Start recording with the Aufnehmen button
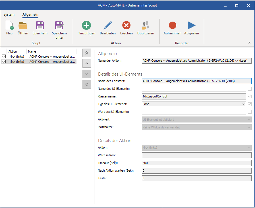This screenshot has width=255, height=208. (172, 28)
